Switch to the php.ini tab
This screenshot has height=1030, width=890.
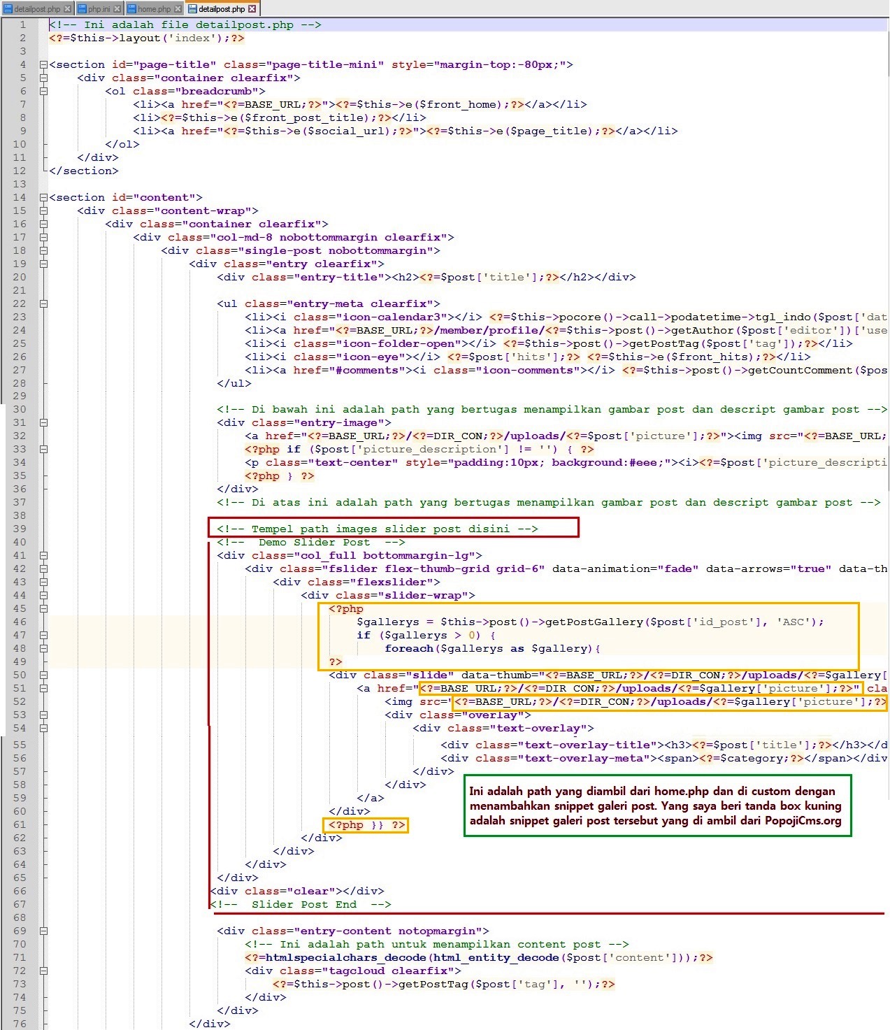(99, 9)
